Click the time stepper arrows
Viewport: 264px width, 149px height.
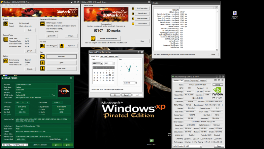[136, 83]
